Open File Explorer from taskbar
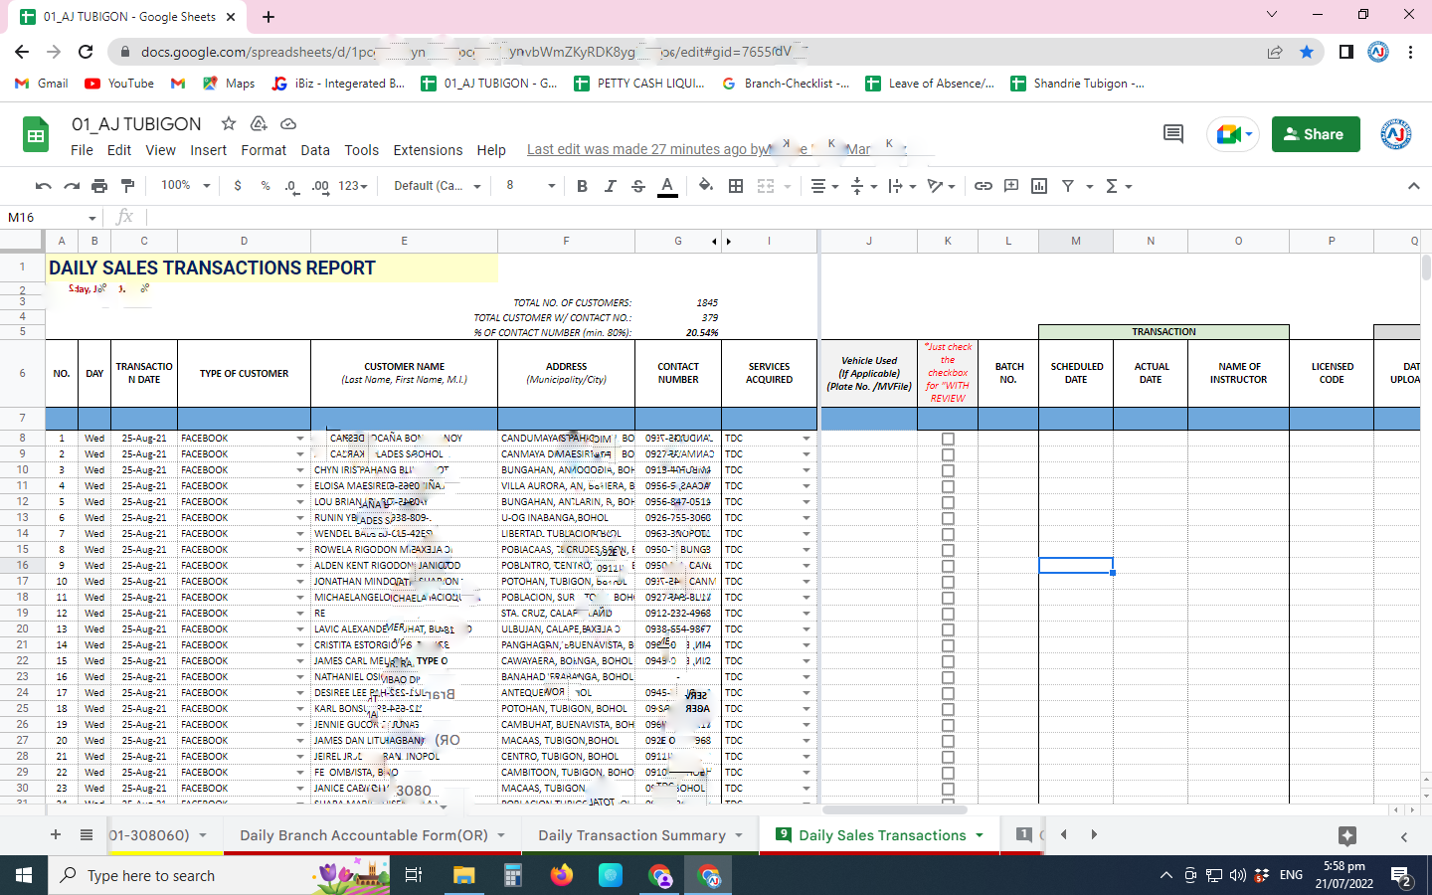The image size is (1432, 895). pyautogui.click(x=464, y=875)
